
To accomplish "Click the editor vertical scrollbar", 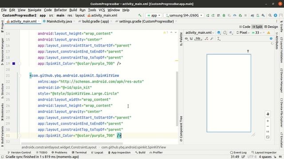I will coord(177,99).
